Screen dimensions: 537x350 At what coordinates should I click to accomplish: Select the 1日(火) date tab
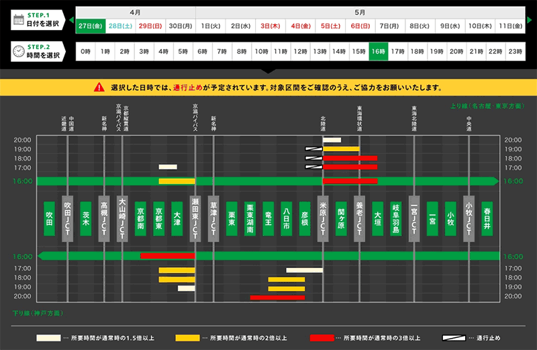(211, 26)
